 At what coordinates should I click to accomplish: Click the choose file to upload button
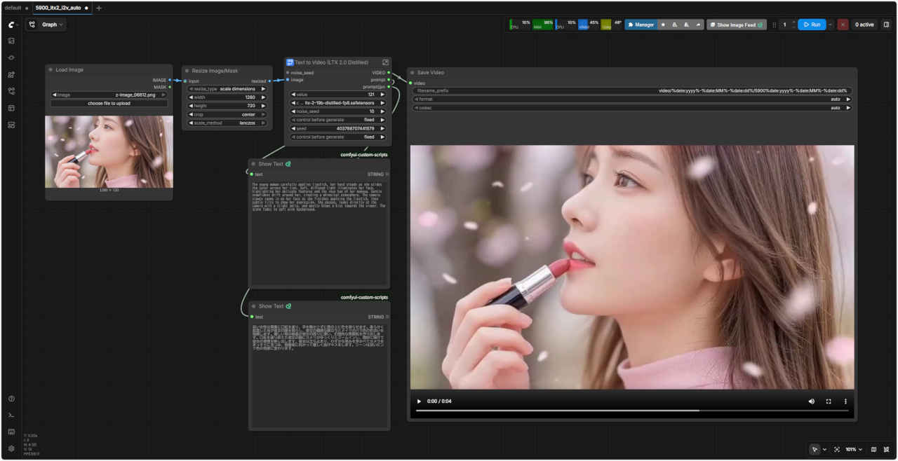(109, 104)
